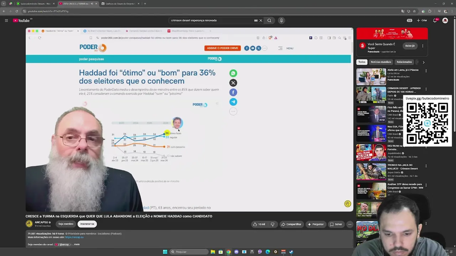Switch to Gráficos de Steam browser tab
Screen dimensions: 456x256
(x=120, y=4)
